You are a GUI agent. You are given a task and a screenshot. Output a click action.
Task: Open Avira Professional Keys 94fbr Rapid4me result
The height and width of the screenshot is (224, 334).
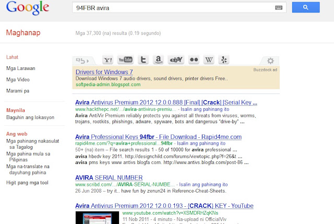click(158, 137)
